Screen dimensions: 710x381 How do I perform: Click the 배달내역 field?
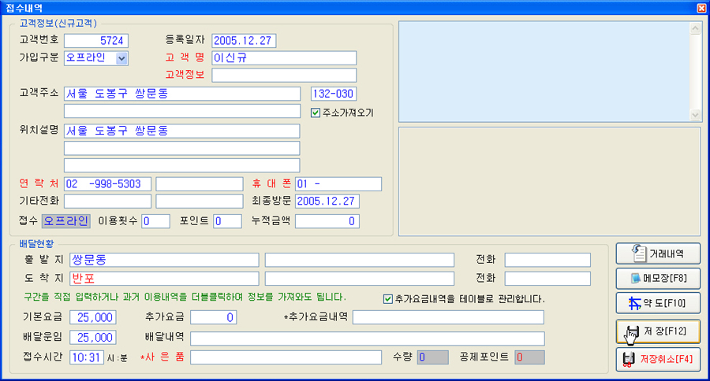[367, 338]
